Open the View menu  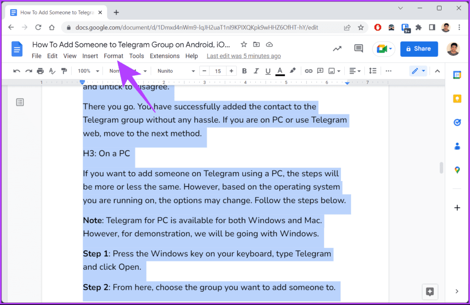(x=70, y=56)
